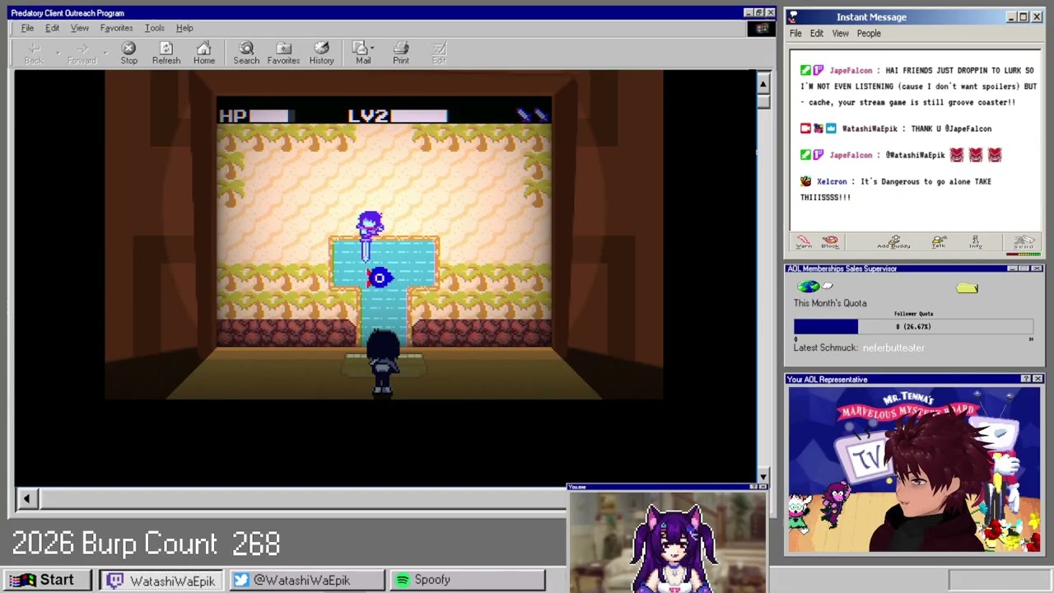Click 'This Month's Quota' label
1054x593 pixels.
[830, 303]
